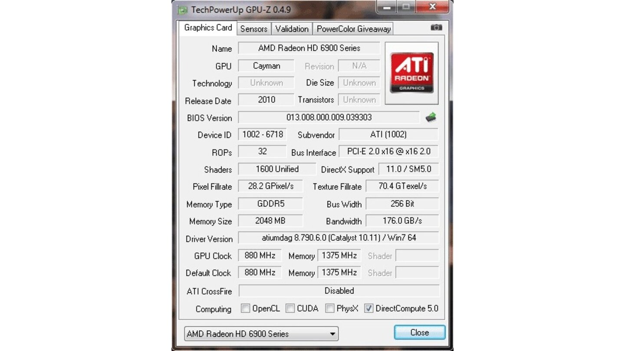Click the Memory Size field 2048 MB
Screen dimensions: 625x351
coord(270,221)
